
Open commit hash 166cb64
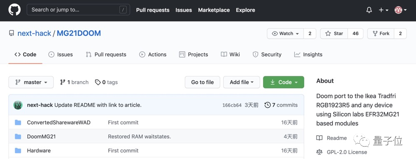(232, 105)
